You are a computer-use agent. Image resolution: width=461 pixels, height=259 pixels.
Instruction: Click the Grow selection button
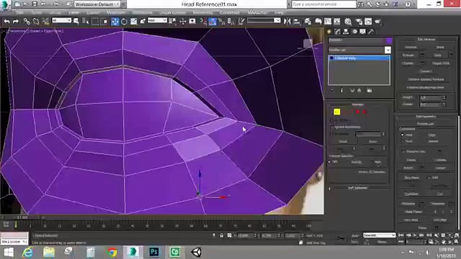point(373,141)
